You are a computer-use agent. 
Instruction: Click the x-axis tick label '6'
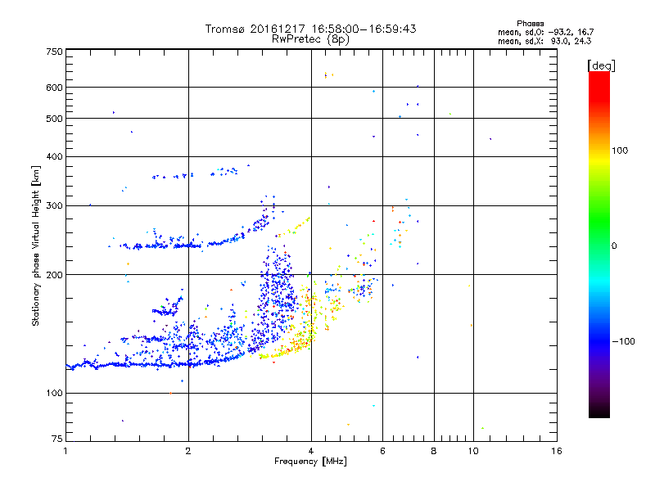(x=382, y=451)
